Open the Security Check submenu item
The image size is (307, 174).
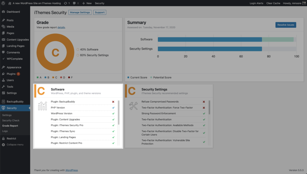[x=11, y=120]
